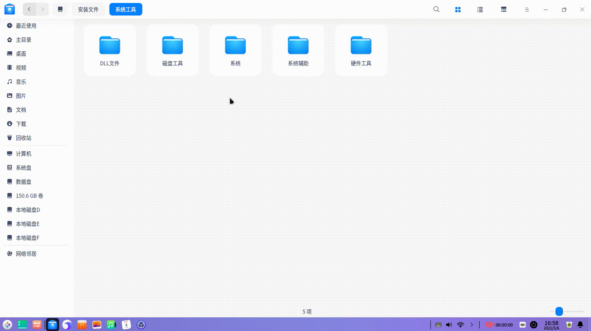591x331 pixels.
Task: Launch the music player from taskbar
Action: (111, 325)
